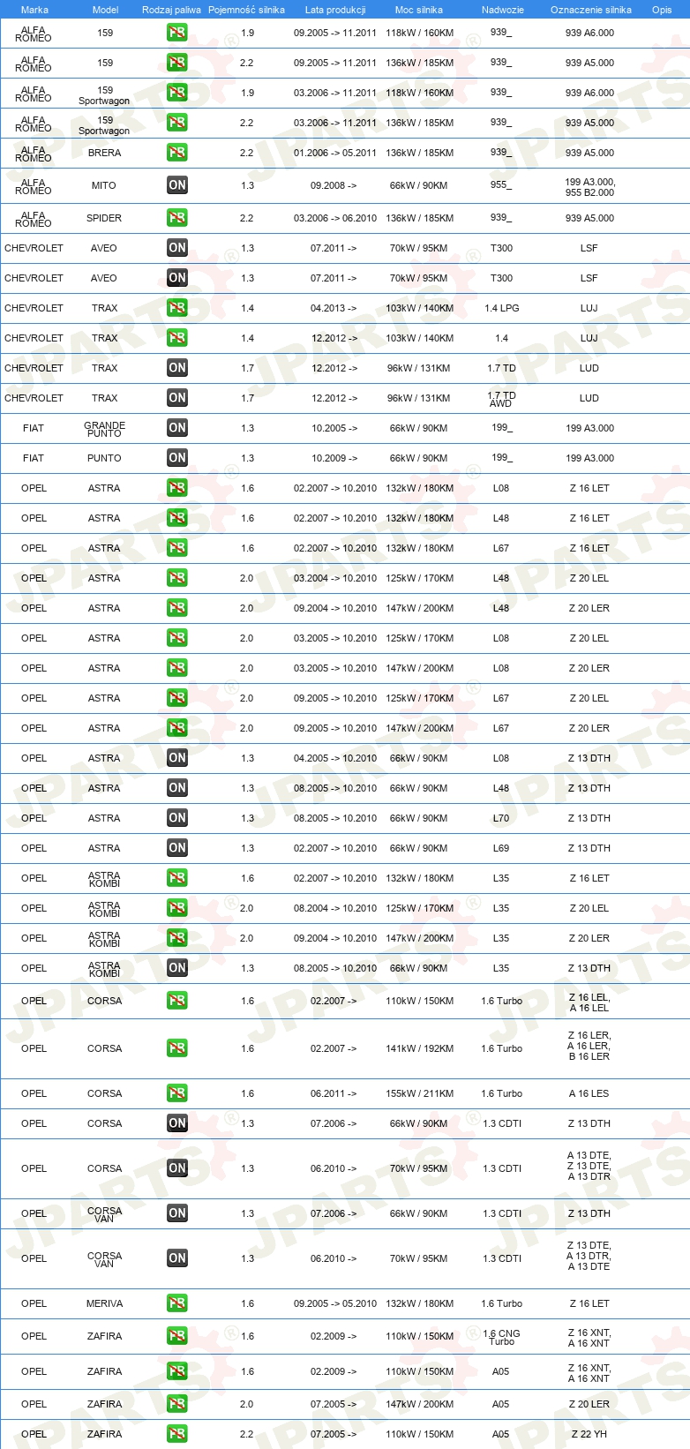Click production years '09.2005 -> 05.2010'
The width and height of the screenshot is (690, 1449).
335,1303
